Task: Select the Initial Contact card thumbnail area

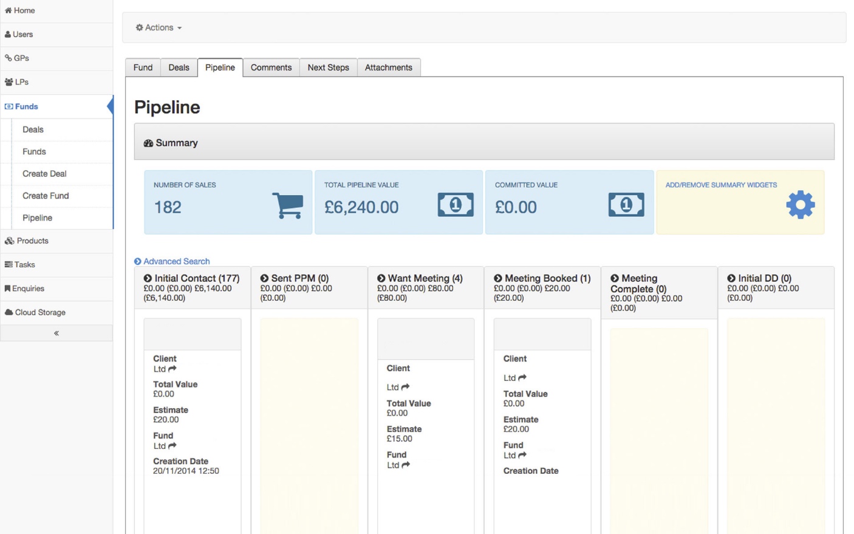Action: pyautogui.click(x=192, y=334)
